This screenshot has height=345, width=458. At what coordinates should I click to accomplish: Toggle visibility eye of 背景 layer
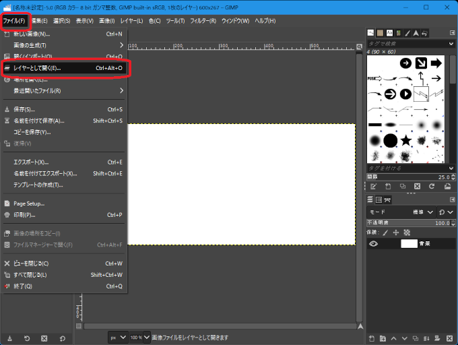click(x=373, y=244)
